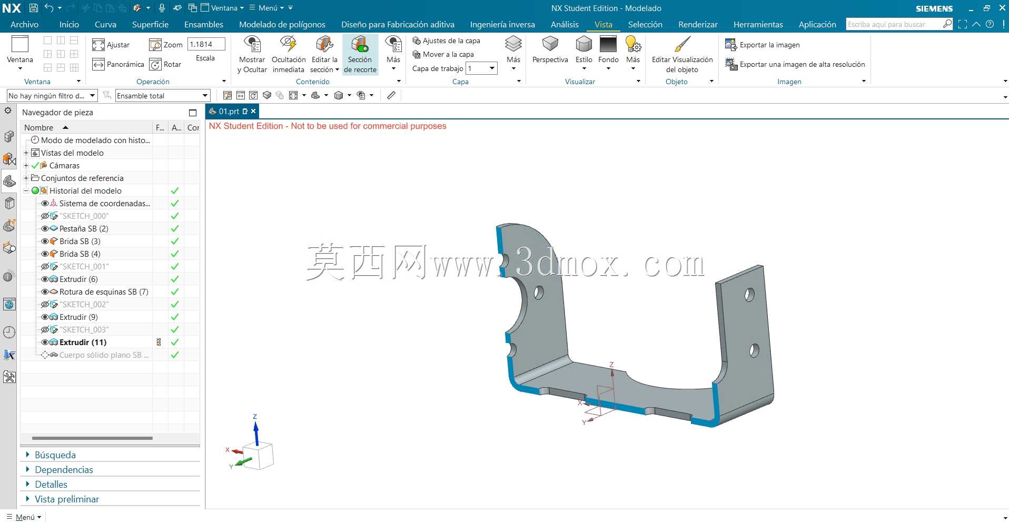Select the Panorámica pan tool

[x=118, y=64]
